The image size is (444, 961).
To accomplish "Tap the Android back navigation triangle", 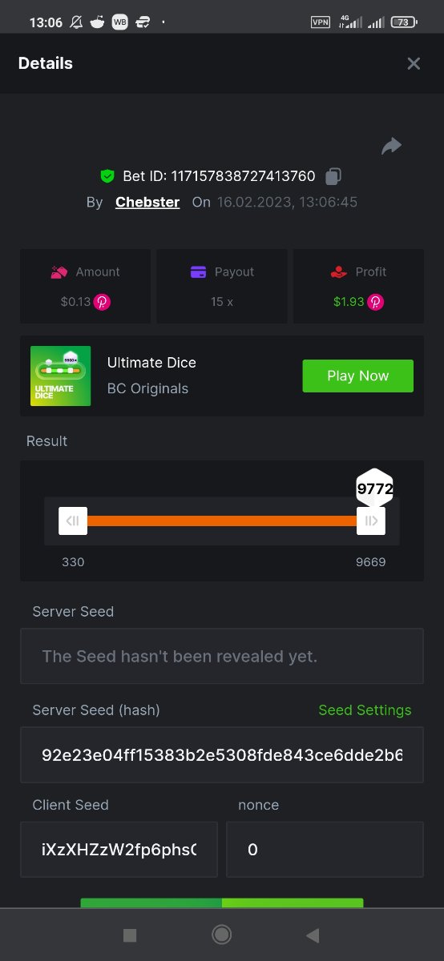I will tap(313, 935).
